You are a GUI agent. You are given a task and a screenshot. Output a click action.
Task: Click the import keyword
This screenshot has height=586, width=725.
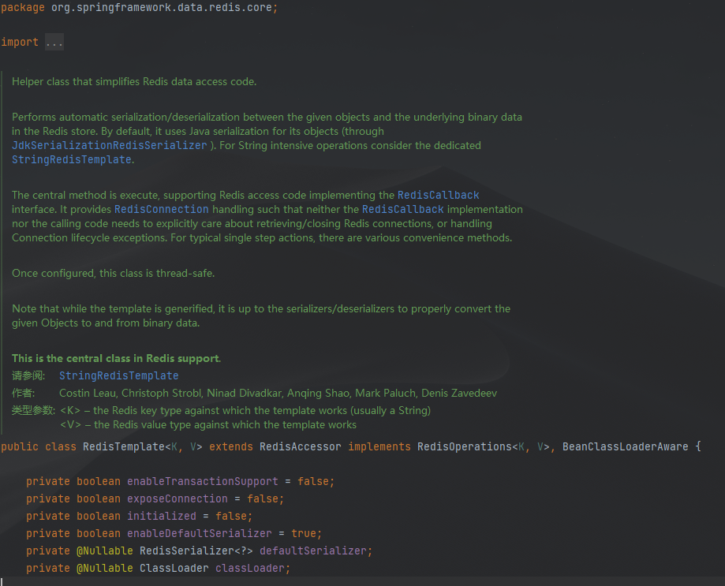coord(20,42)
